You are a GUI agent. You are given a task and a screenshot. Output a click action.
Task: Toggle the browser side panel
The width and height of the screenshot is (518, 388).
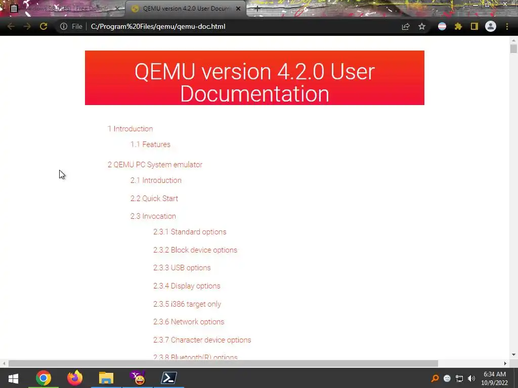[x=474, y=26]
